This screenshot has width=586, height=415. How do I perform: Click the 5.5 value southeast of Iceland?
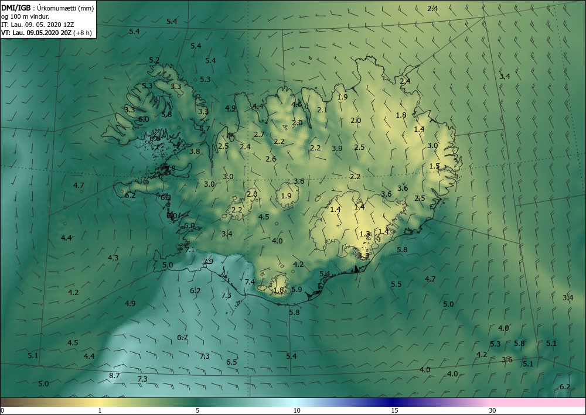[396, 284]
